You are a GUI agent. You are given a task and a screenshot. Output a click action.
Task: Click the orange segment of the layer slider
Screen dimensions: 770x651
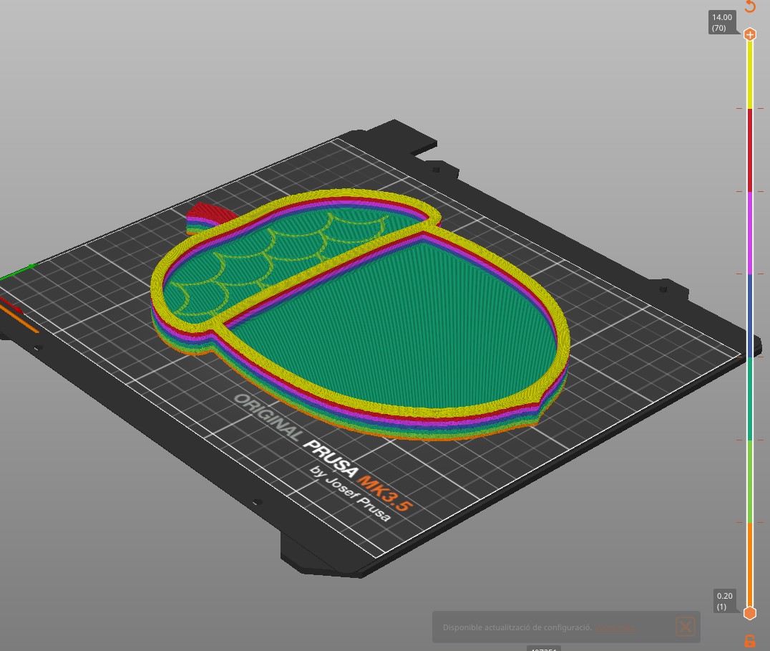coord(750,564)
